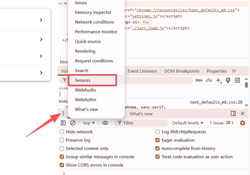Image resolution: width=250 pixels, height=175 pixels.
Task: Select Rendering from the menu
Action: coord(96,51)
